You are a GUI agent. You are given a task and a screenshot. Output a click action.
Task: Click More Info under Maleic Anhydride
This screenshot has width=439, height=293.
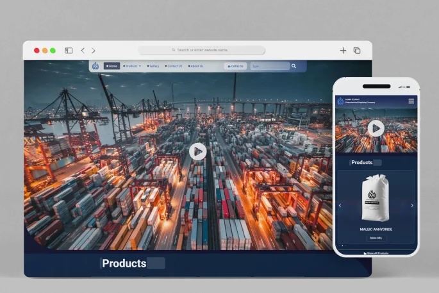(x=376, y=238)
